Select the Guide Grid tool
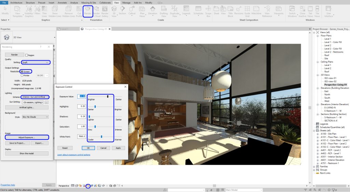 (247, 11)
